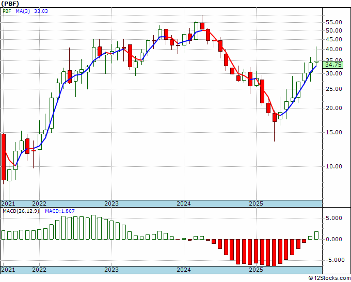Click the last green MACD histogram bar
The image size is (351, 282).
pos(316,236)
